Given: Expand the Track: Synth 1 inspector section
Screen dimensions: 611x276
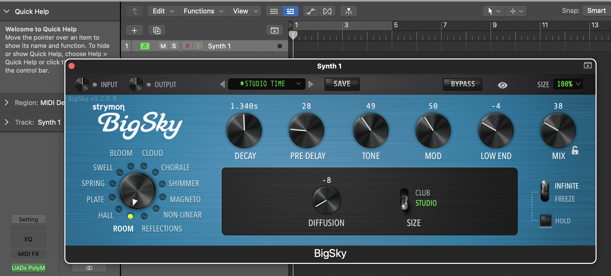Looking at the screenshot, I should click(7, 122).
